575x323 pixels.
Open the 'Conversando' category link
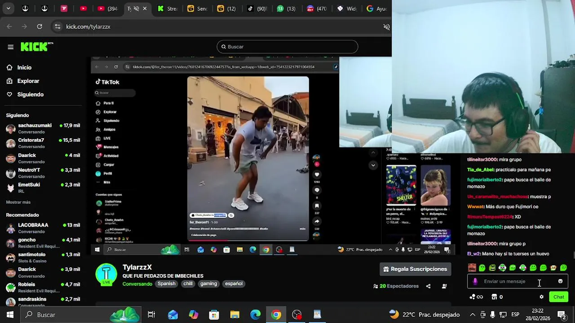tap(137, 284)
